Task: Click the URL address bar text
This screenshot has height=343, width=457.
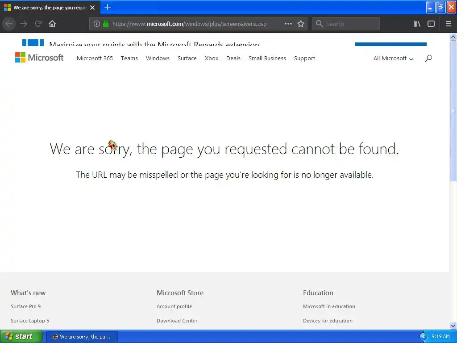Action: [189, 24]
